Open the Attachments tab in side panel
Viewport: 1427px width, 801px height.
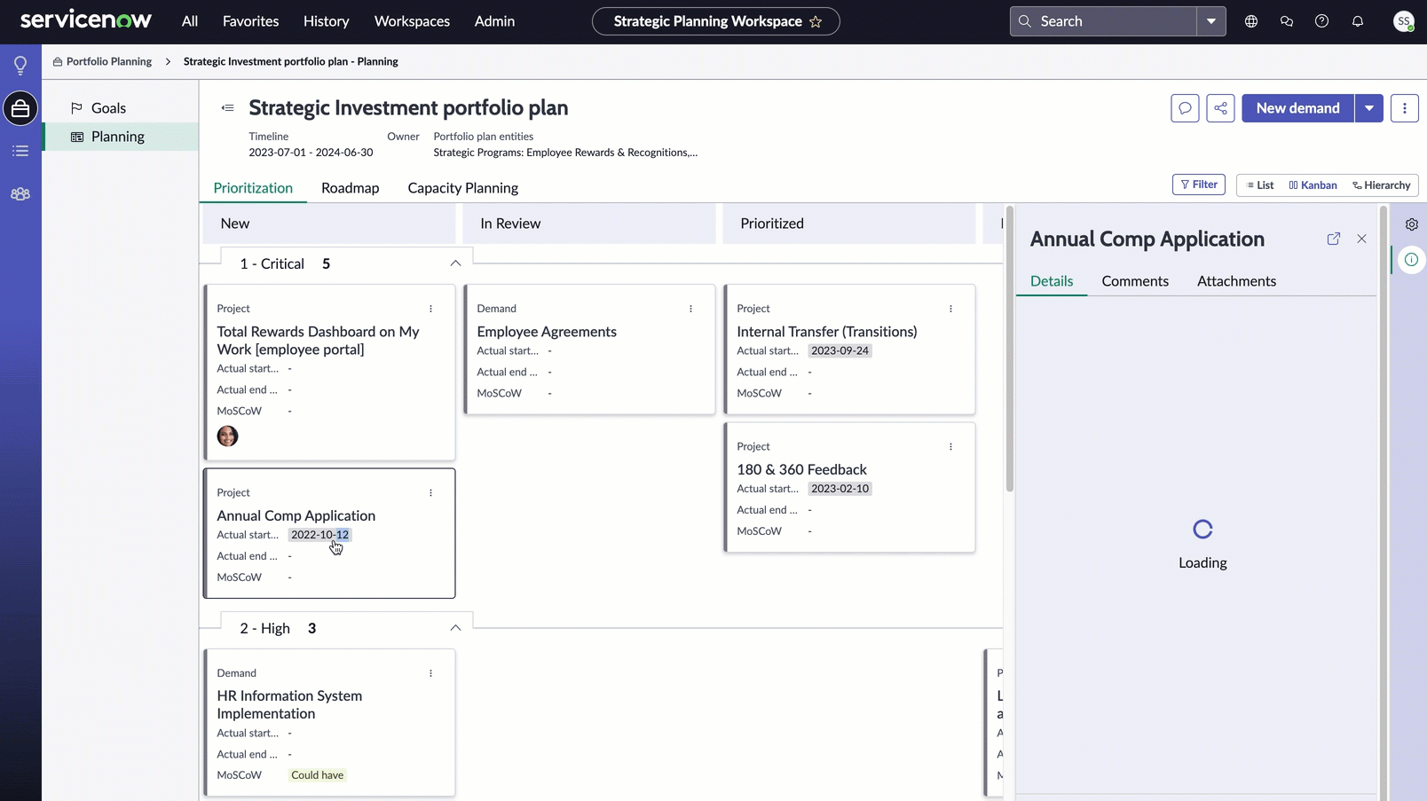[x=1236, y=281]
